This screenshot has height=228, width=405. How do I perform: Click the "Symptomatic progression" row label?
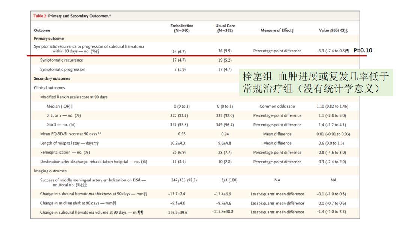point(63,69)
